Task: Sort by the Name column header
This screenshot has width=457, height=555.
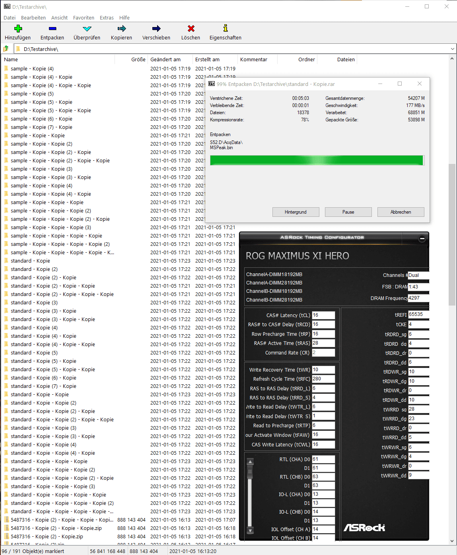Action: [x=58, y=59]
